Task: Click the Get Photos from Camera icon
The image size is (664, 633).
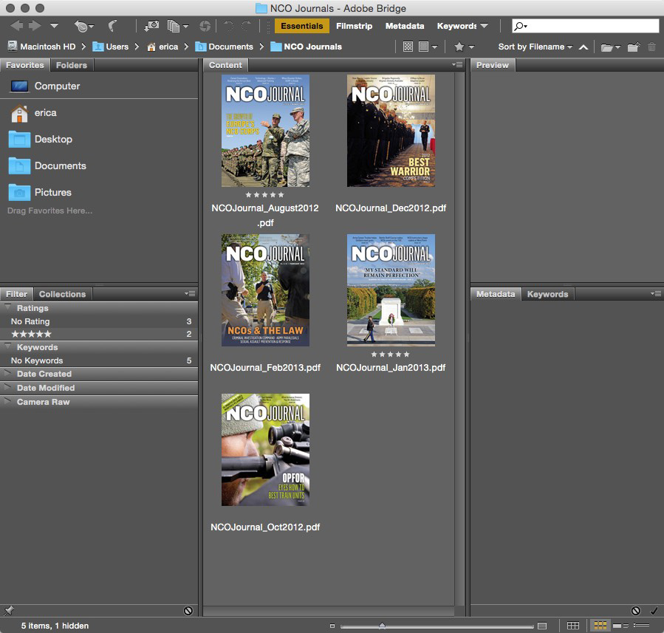Action: click(151, 26)
